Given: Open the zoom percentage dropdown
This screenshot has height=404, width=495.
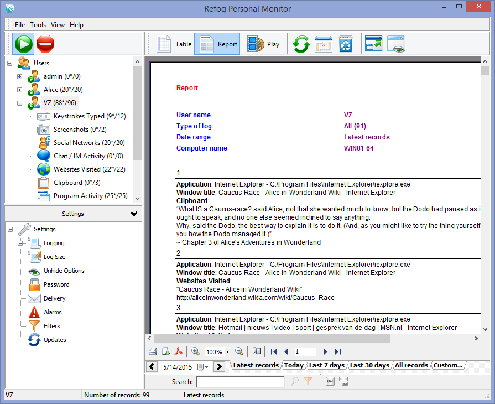Looking at the screenshot, I should pos(227,351).
